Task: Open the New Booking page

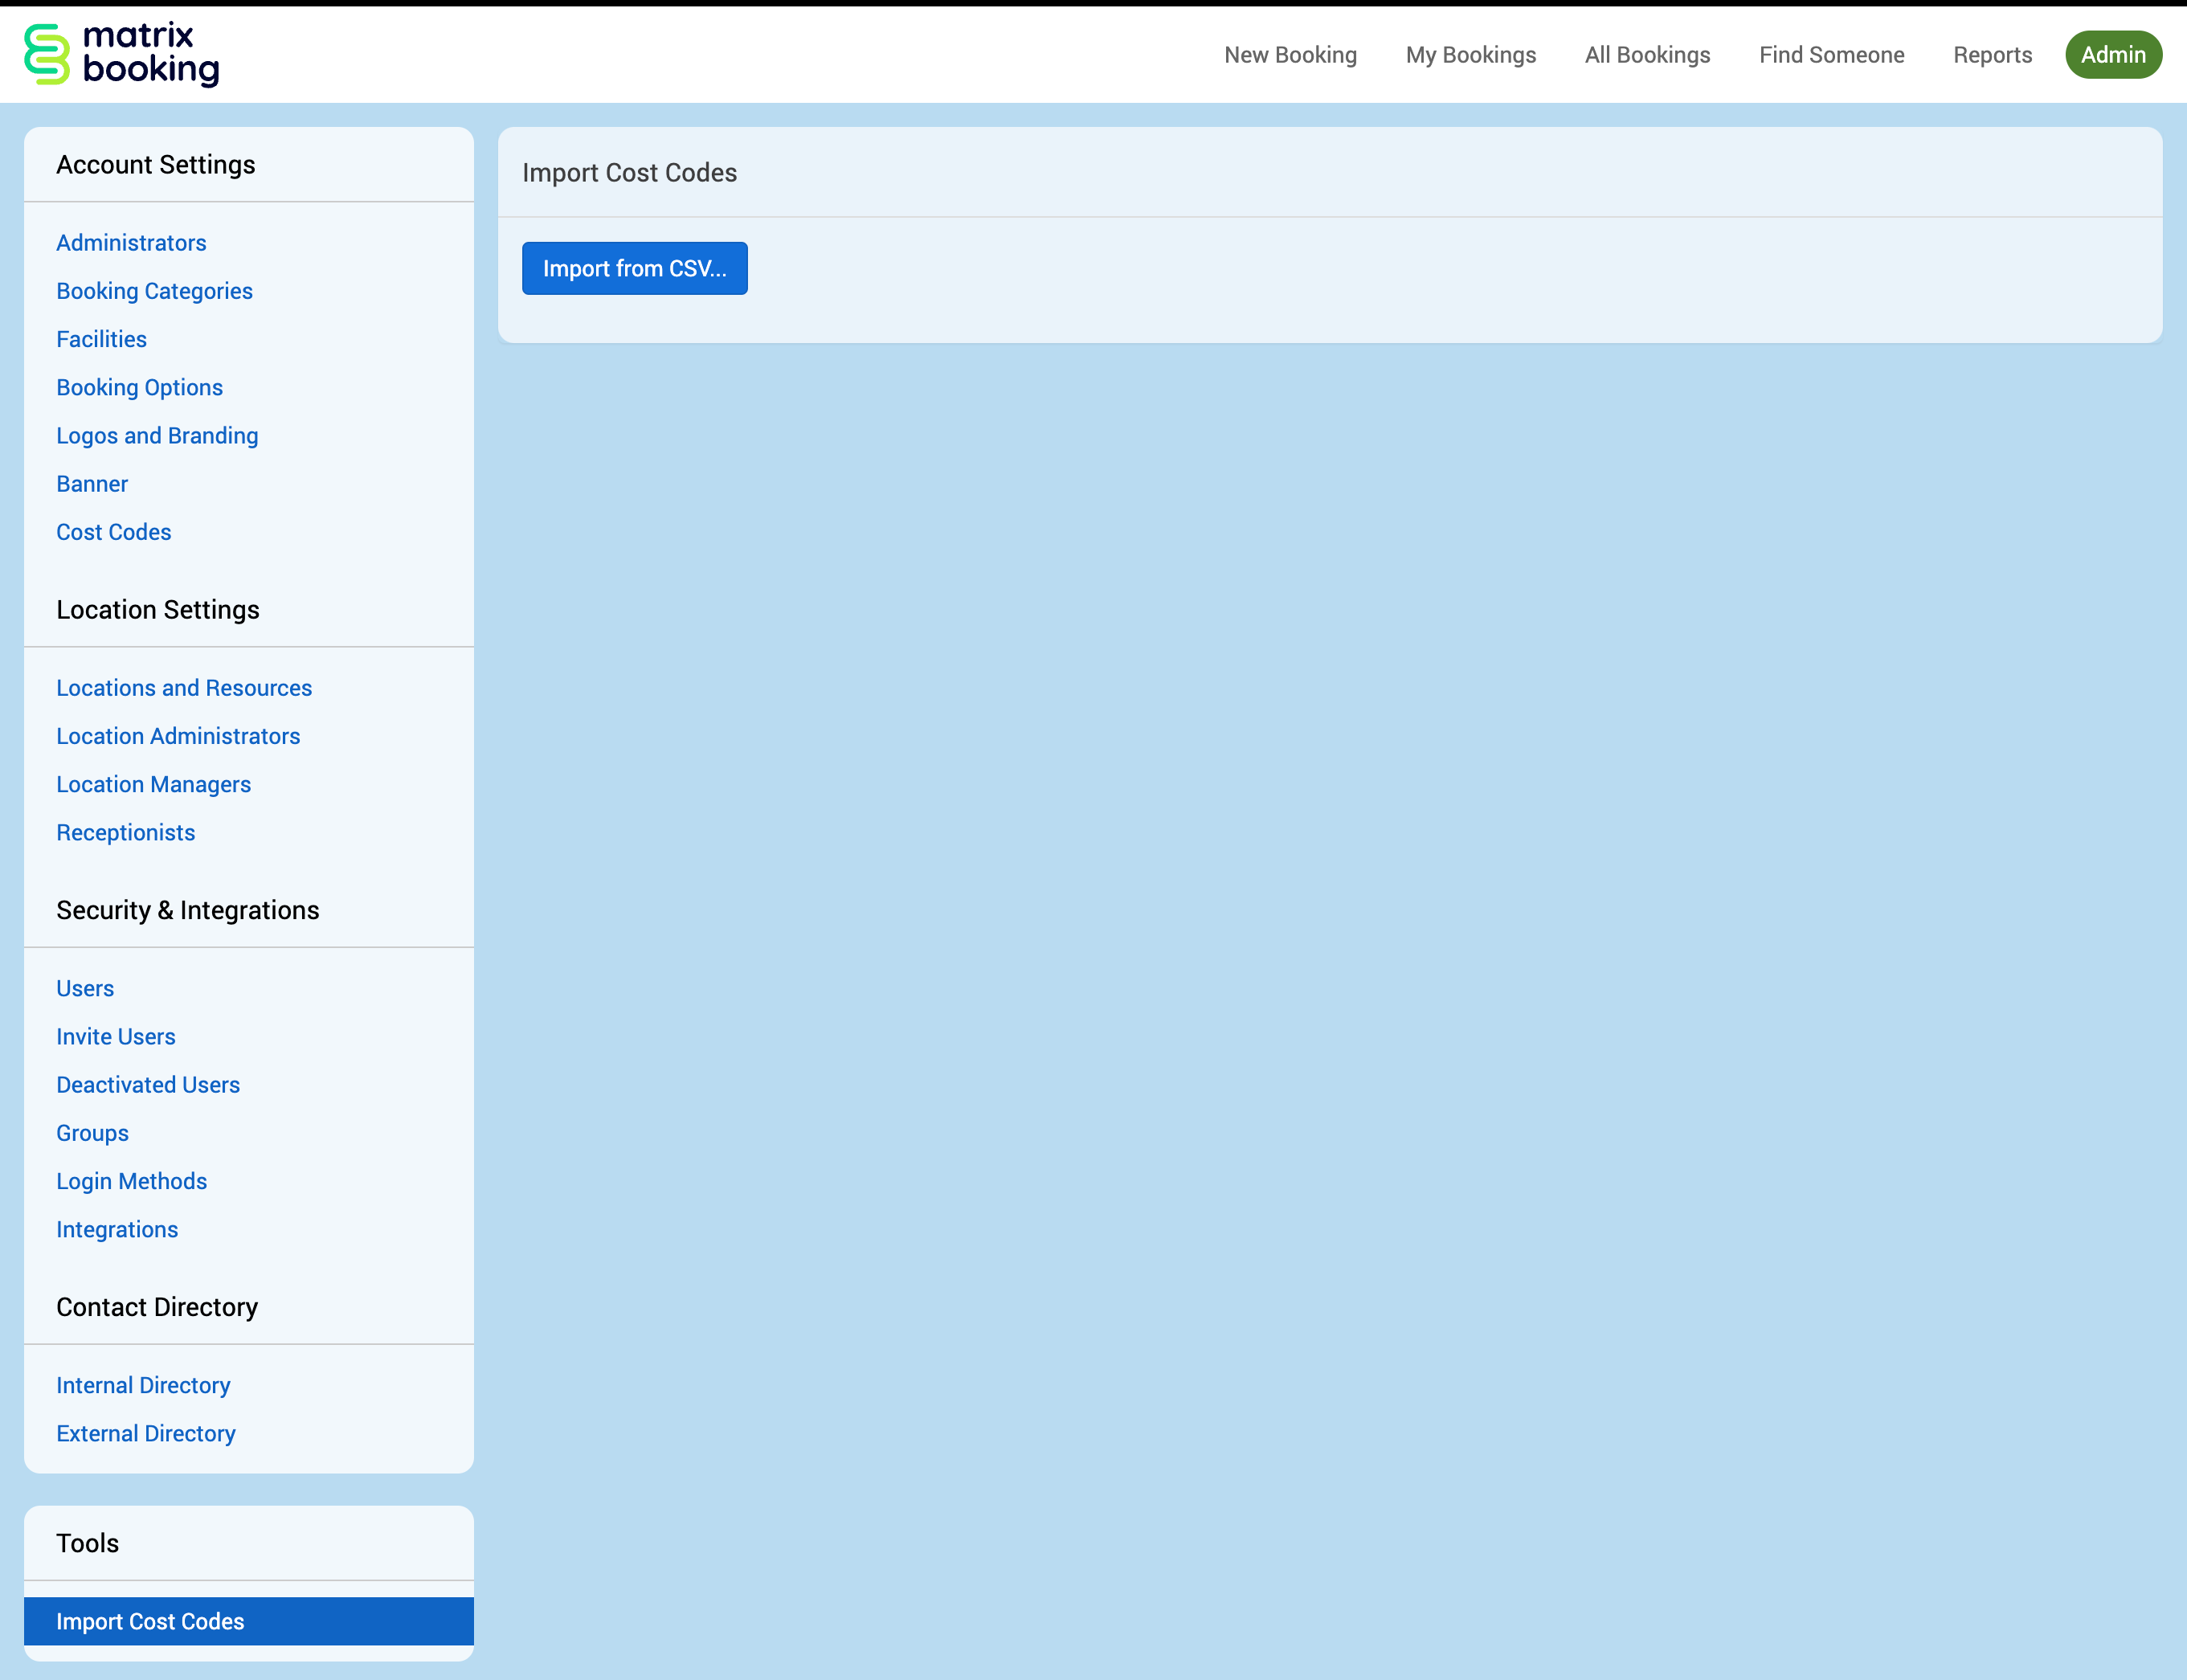Action: (1290, 55)
